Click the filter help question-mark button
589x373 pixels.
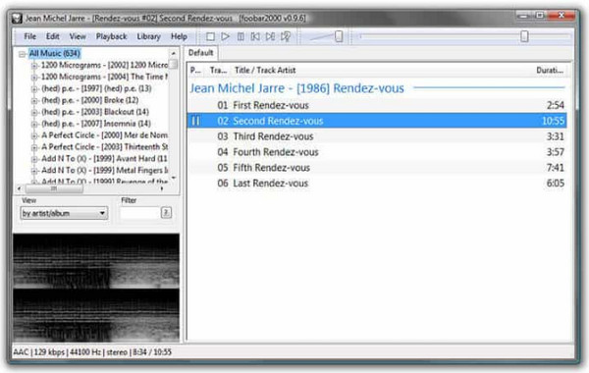pos(166,213)
